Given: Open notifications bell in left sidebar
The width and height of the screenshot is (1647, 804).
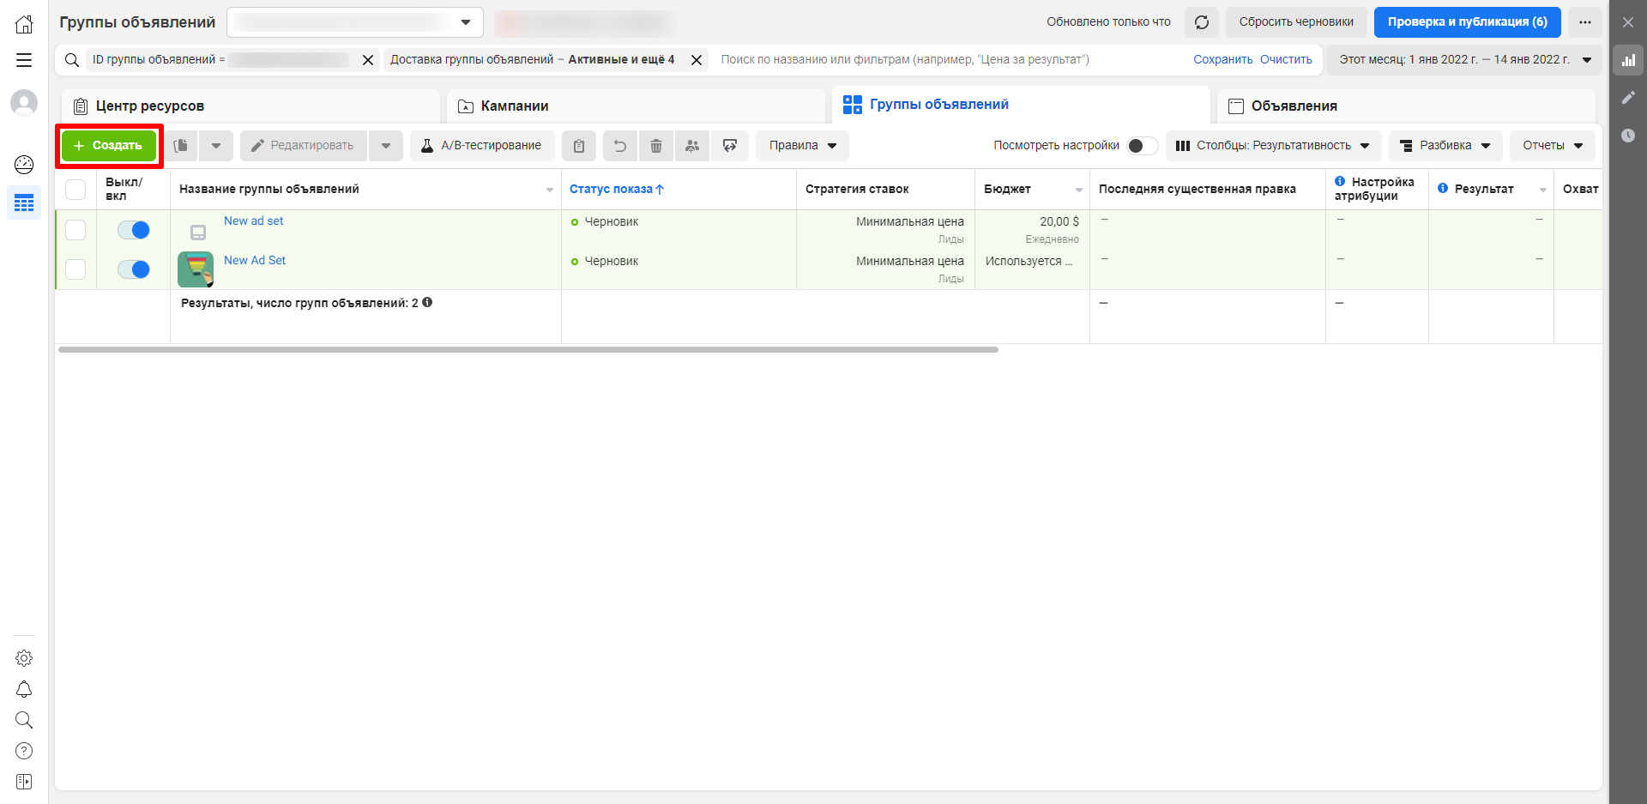Looking at the screenshot, I should (24, 689).
